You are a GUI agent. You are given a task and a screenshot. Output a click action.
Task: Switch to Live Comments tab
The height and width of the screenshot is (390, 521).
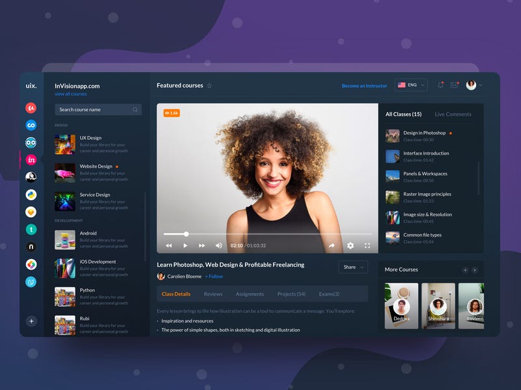point(453,114)
